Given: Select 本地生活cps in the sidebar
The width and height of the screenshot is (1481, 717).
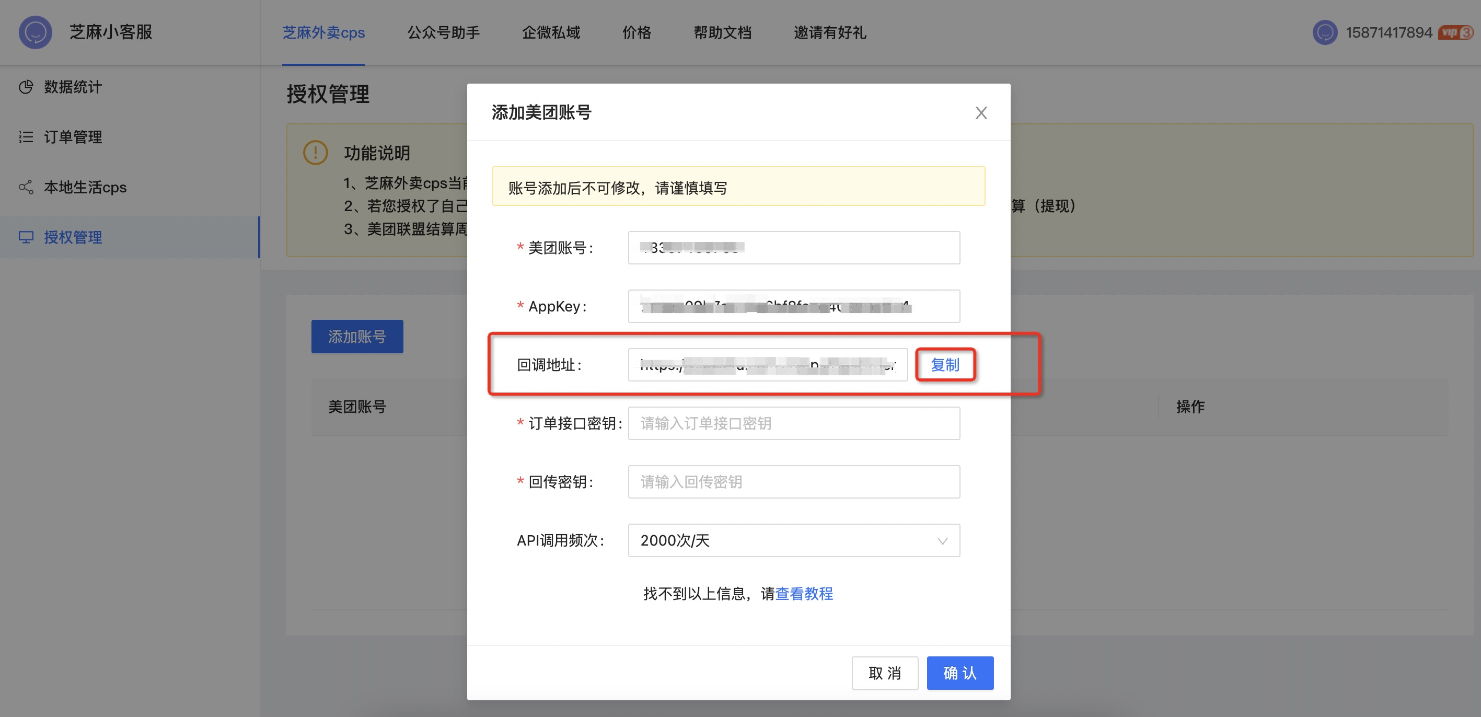Looking at the screenshot, I should (x=130, y=187).
